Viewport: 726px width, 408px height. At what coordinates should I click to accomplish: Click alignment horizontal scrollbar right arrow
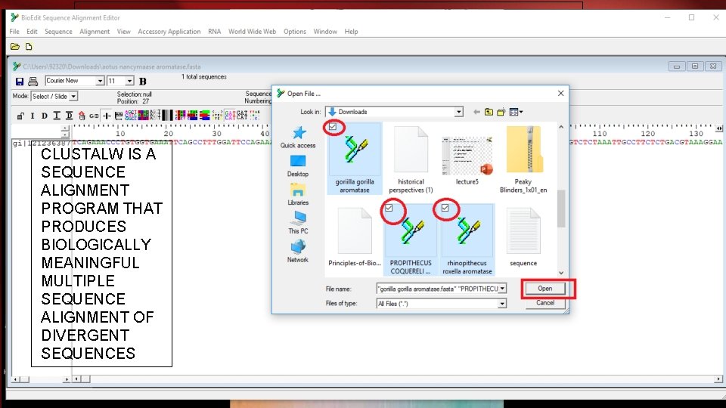tap(718, 379)
